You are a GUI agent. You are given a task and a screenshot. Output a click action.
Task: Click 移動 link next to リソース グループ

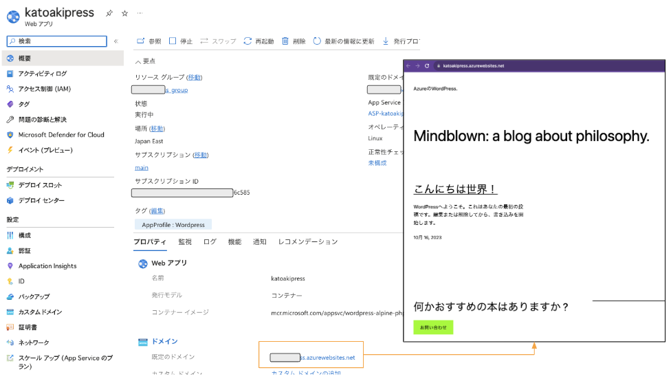[194, 77]
